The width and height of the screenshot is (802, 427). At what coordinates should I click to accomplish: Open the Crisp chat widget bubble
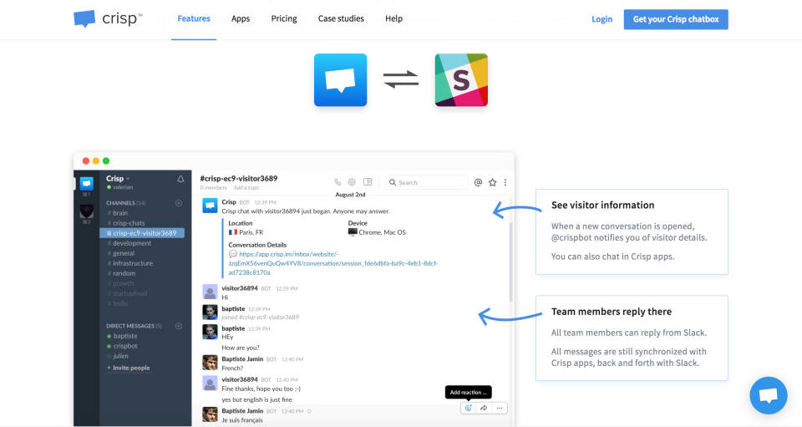(769, 396)
